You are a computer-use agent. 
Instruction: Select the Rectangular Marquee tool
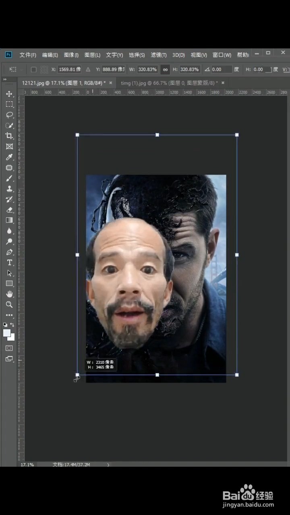tap(9, 104)
